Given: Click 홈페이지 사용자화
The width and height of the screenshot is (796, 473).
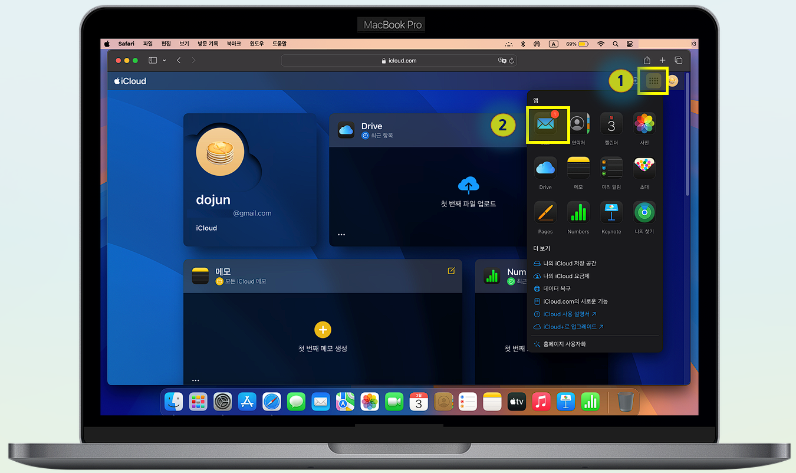Looking at the screenshot, I should (x=560, y=344).
